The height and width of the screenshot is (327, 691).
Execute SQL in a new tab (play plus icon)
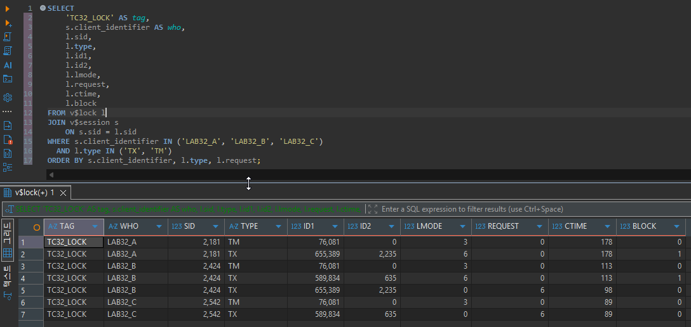[8, 23]
